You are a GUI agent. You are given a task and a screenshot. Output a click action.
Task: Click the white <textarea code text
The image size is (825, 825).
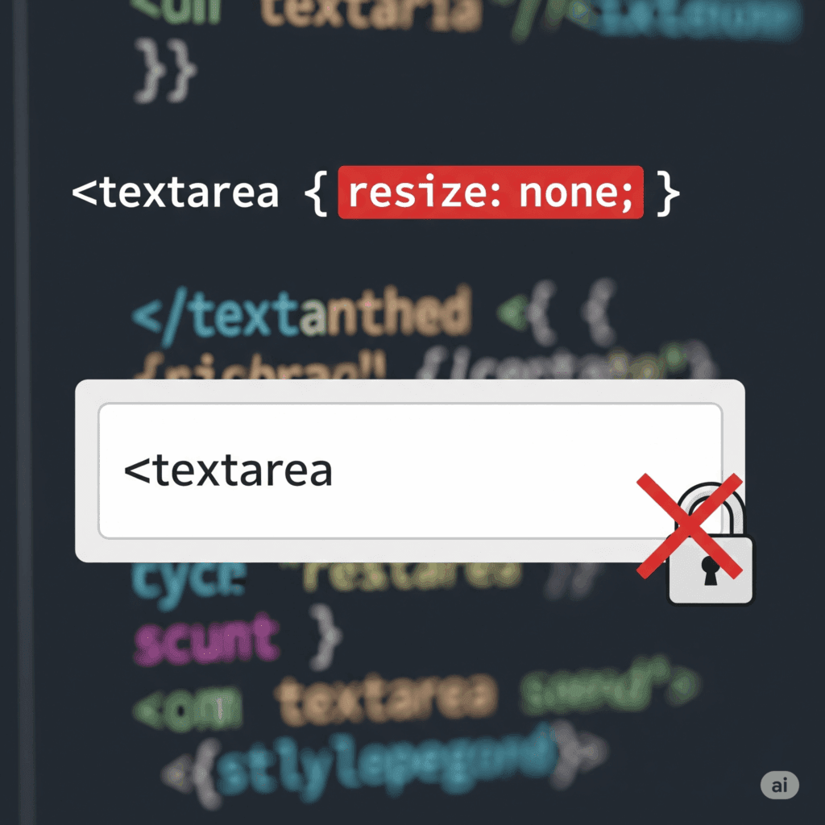175,192
